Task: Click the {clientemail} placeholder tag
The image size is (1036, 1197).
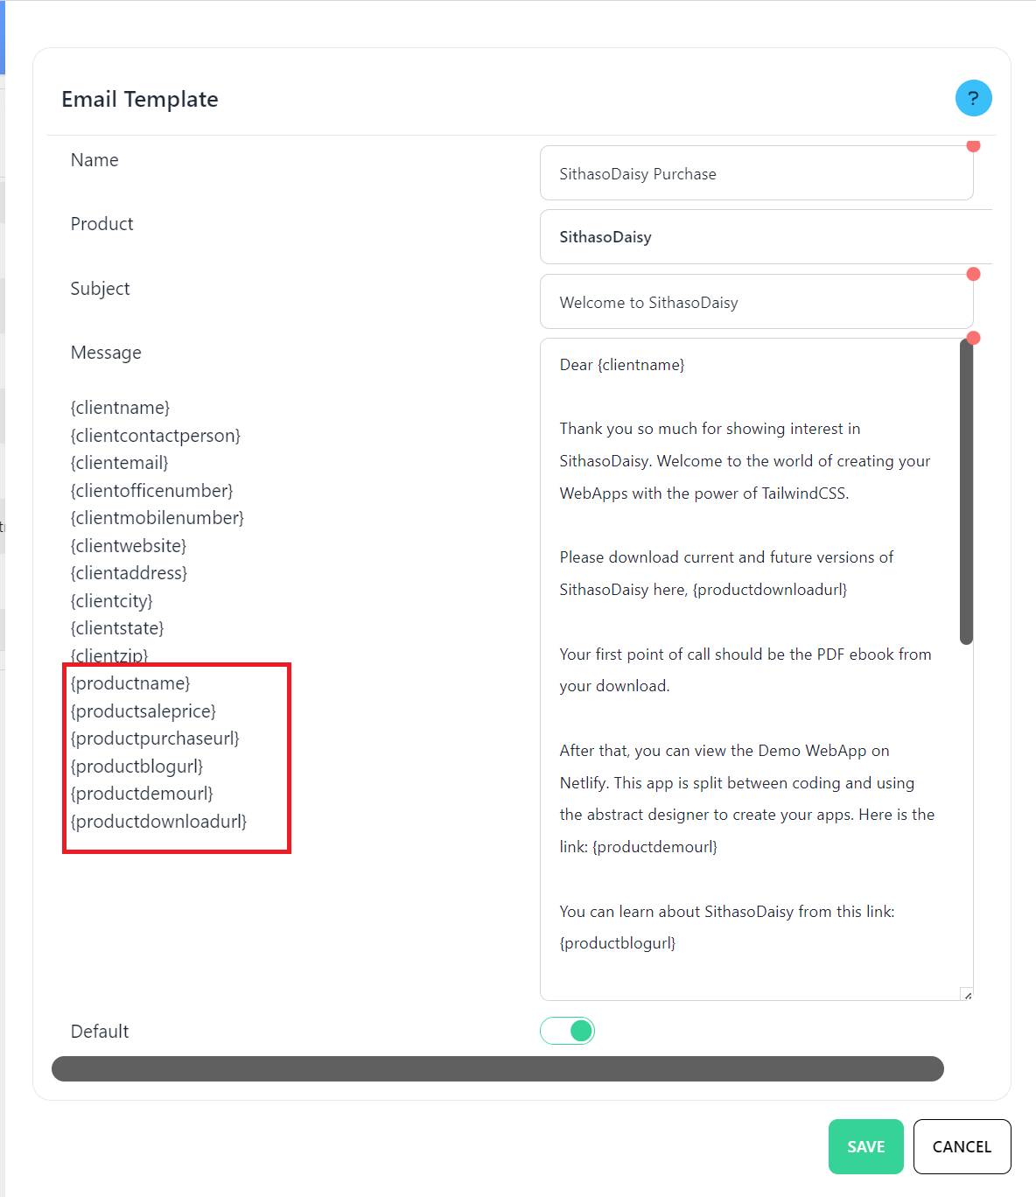Action: 119,463
